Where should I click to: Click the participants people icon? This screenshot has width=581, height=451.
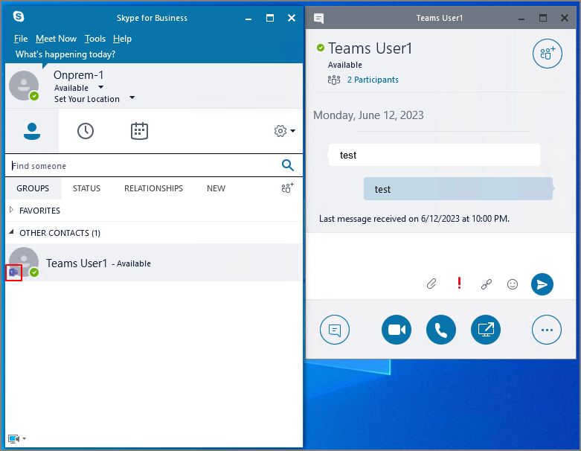coord(333,80)
